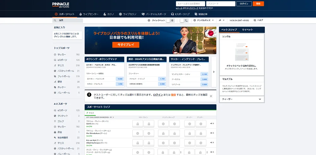This screenshot has width=316, height=155.
Task: Open the スポーツベット navigation tab
Action: coord(65,14)
